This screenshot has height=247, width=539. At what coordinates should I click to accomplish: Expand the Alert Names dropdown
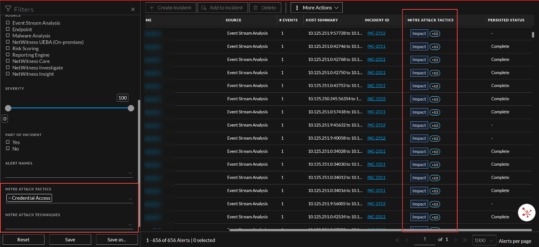point(130,172)
